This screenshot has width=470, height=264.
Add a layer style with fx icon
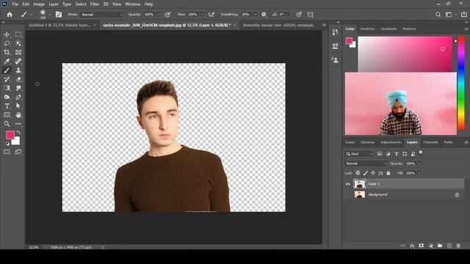pyautogui.click(x=412, y=246)
